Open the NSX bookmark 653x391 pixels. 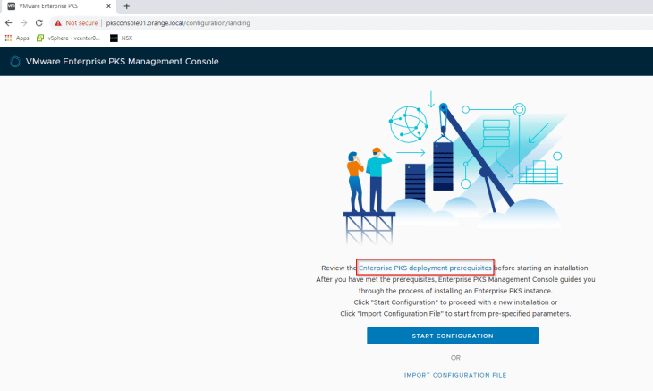124,38
